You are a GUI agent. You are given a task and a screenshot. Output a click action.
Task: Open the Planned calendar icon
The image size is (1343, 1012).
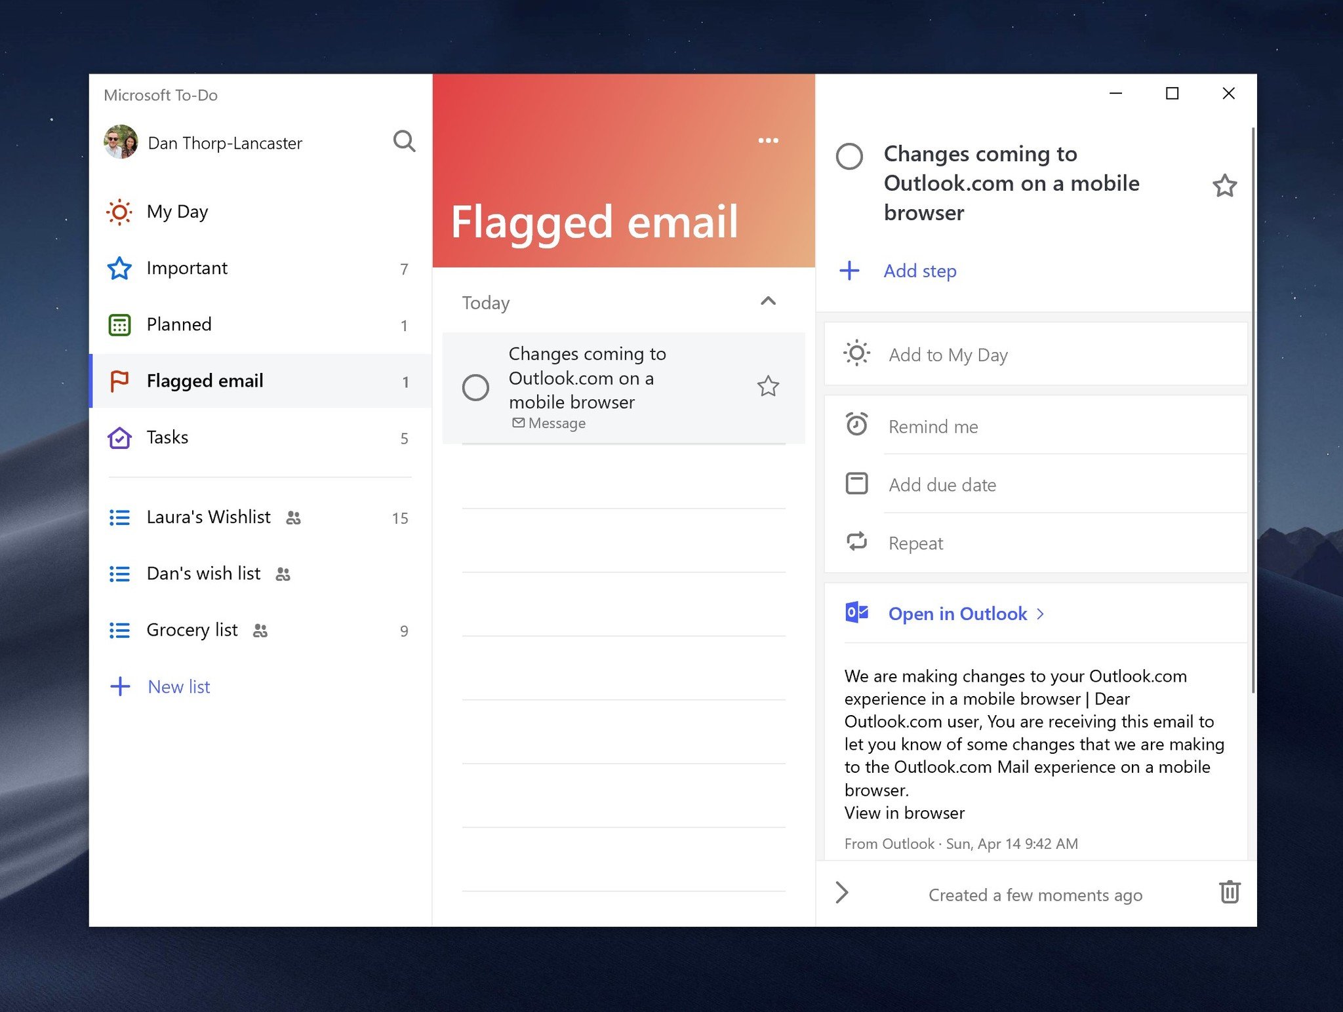click(x=121, y=323)
